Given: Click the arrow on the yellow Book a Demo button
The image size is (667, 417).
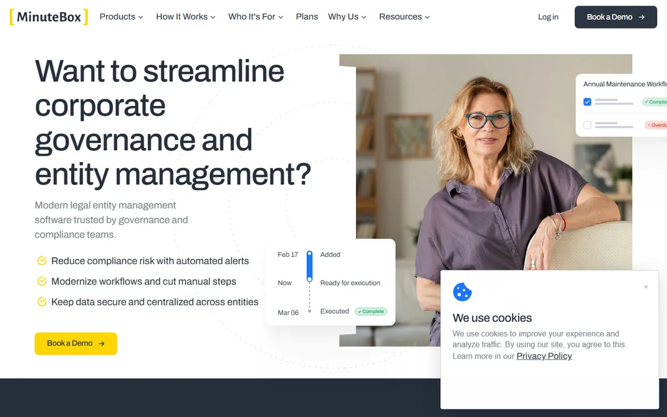Looking at the screenshot, I should point(102,344).
